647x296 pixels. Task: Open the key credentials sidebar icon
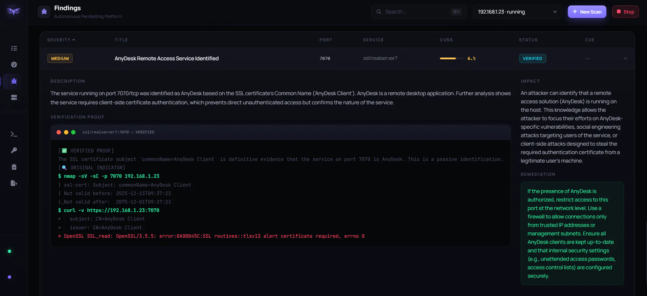(x=14, y=150)
